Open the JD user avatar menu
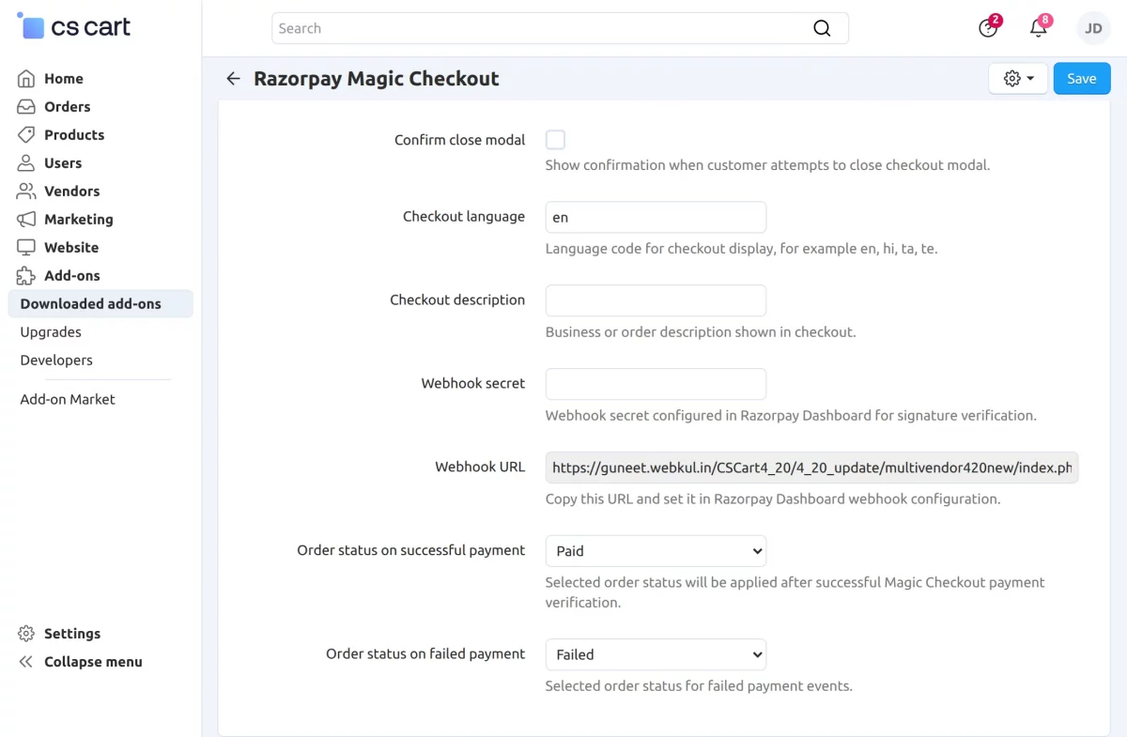 tap(1093, 28)
